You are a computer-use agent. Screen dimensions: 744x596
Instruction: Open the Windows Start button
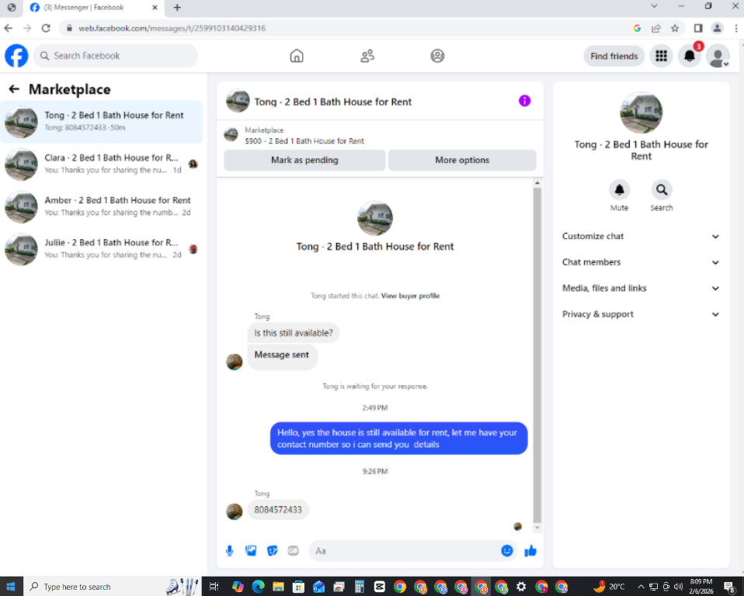11,587
